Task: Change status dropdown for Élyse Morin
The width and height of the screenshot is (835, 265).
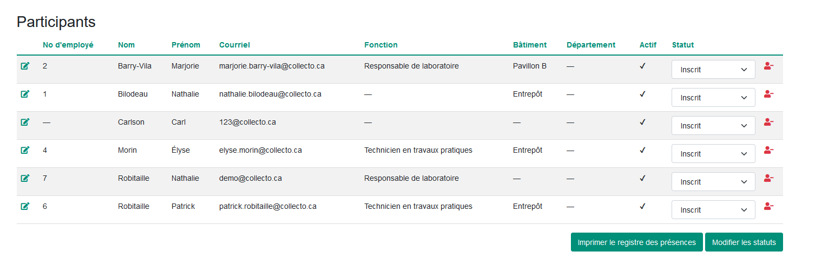Action: pos(713,154)
